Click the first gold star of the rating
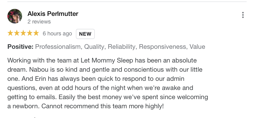The width and height of the screenshot is (254, 118). tap(10, 33)
